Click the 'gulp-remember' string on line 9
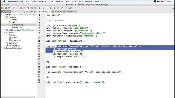175x98 pixels. pos(85,36)
